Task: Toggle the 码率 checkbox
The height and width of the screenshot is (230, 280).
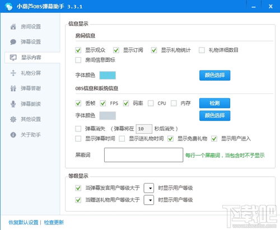Action: 126,104
